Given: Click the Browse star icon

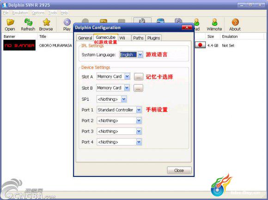Looking at the screenshot, I should pyautogui.click(x=46, y=22).
